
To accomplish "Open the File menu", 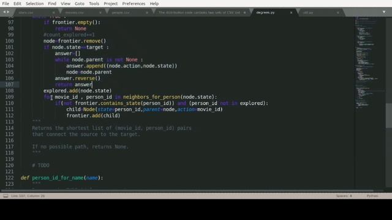I will tap(6, 4).
